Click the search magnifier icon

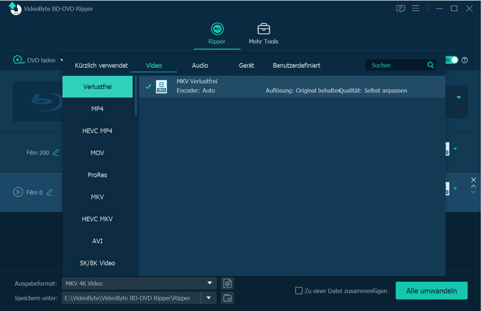pyautogui.click(x=430, y=65)
